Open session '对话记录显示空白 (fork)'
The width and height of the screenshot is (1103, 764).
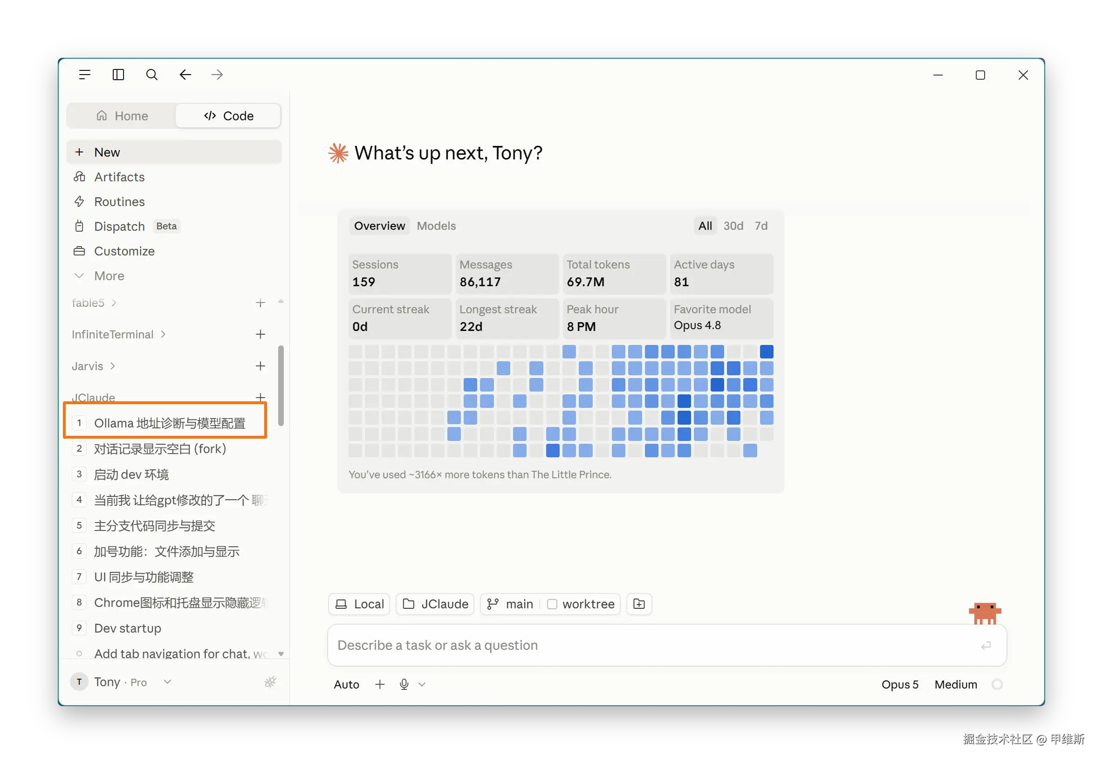[171, 449]
